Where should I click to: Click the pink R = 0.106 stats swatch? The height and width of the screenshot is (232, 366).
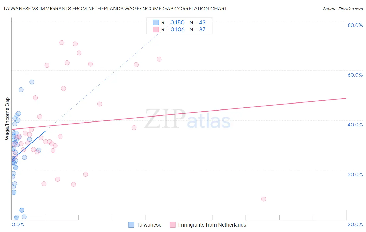click(x=156, y=29)
